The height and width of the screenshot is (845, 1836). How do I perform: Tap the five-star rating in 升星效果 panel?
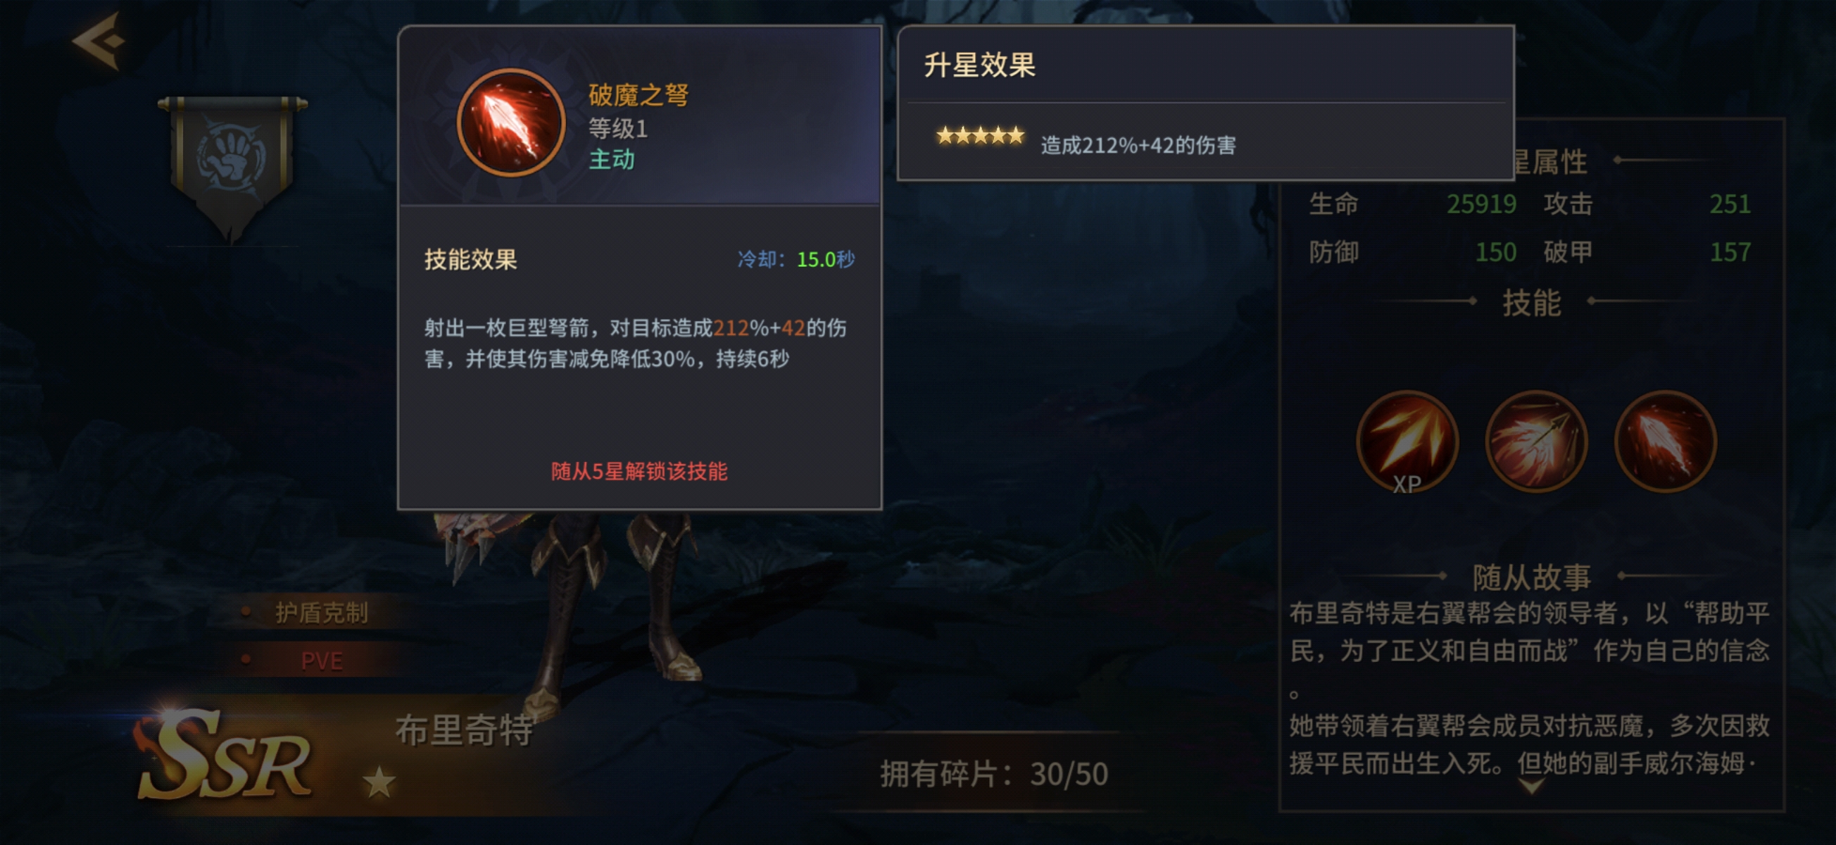coord(980,135)
